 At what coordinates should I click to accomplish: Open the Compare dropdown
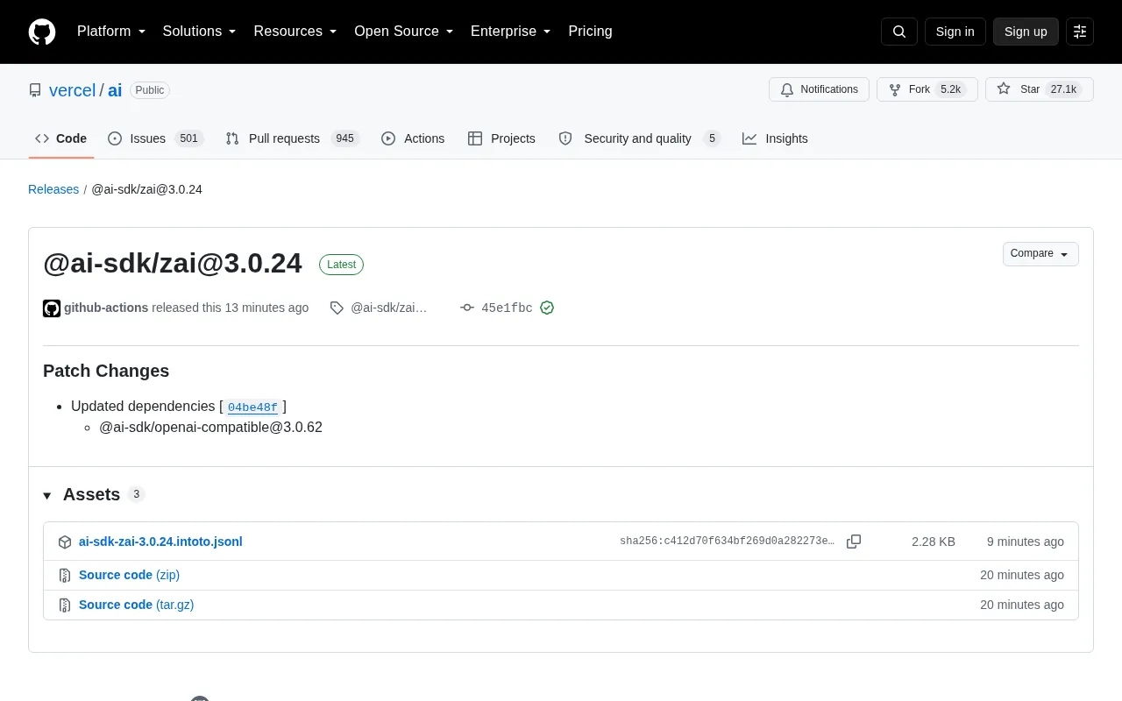[x=1040, y=254]
